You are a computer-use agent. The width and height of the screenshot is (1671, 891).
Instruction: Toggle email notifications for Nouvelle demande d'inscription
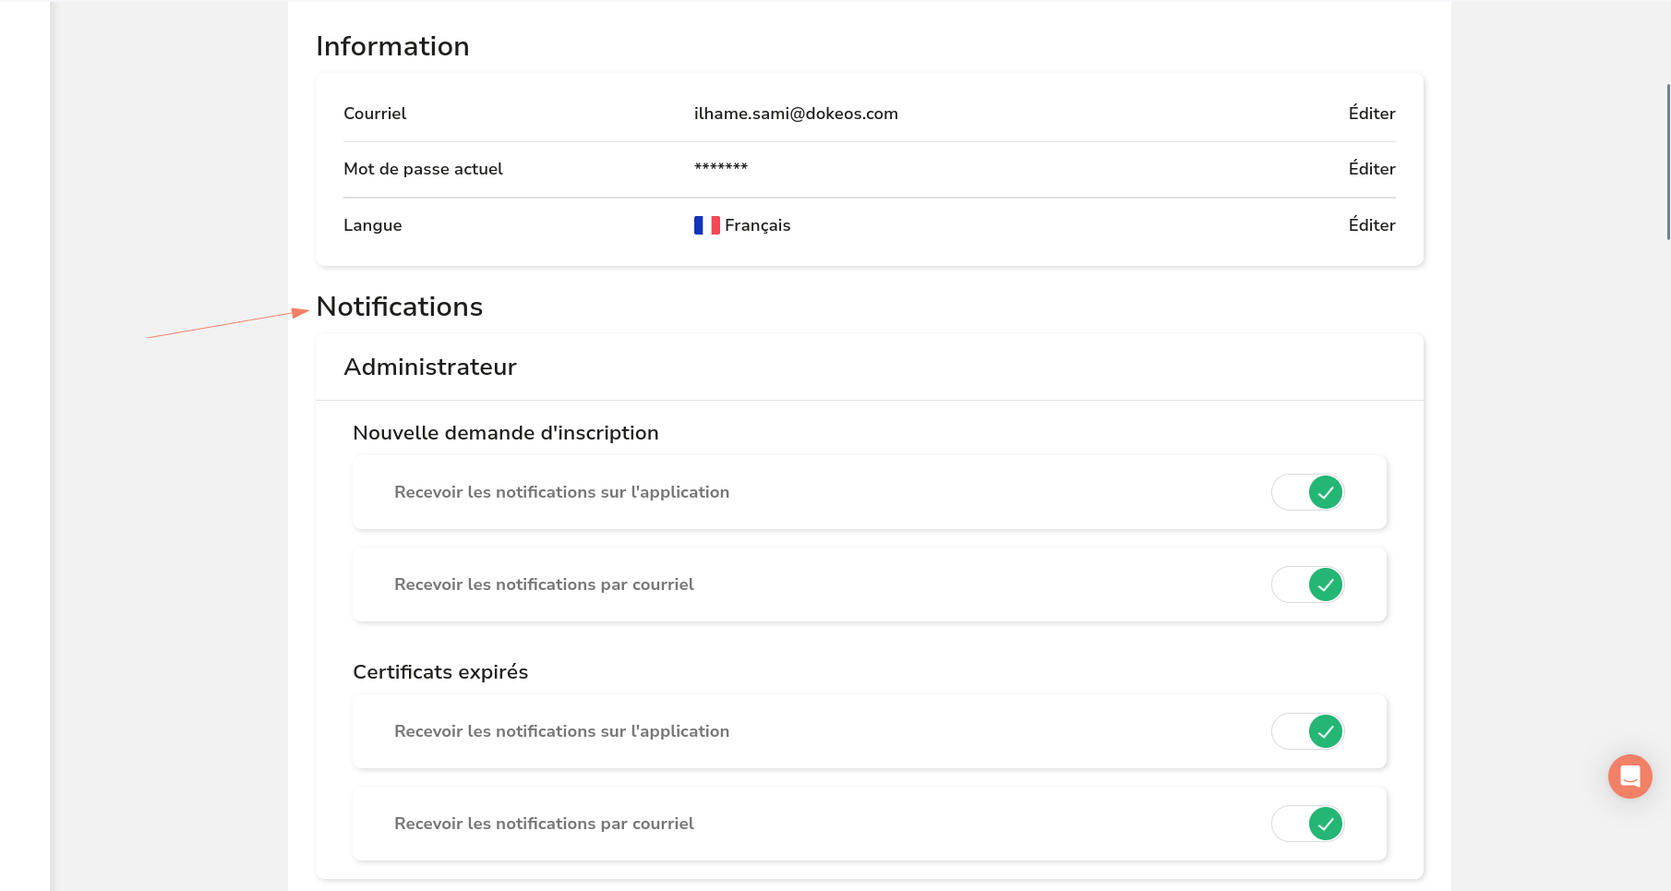click(x=1307, y=584)
